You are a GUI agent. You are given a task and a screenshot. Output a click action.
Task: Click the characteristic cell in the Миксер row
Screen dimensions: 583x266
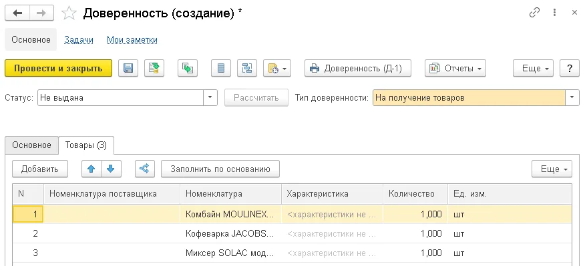[333, 253]
